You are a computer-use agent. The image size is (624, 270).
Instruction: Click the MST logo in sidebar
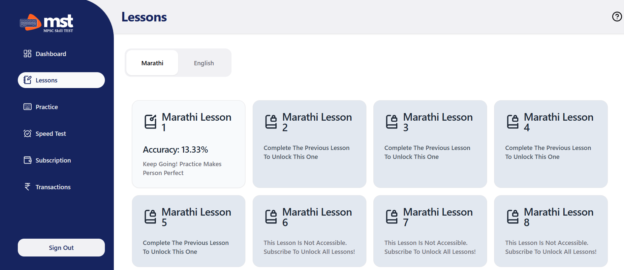(x=47, y=23)
